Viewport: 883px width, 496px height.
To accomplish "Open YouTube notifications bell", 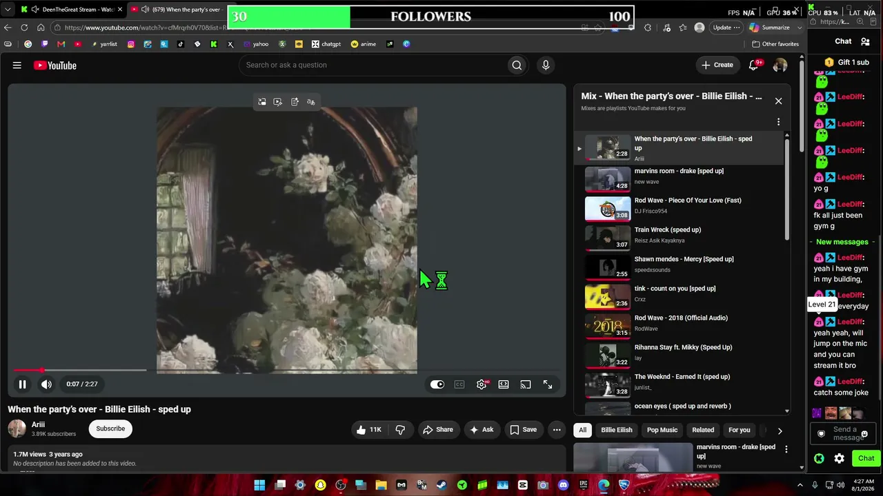I will pyautogui.click(x=753, y=65).
